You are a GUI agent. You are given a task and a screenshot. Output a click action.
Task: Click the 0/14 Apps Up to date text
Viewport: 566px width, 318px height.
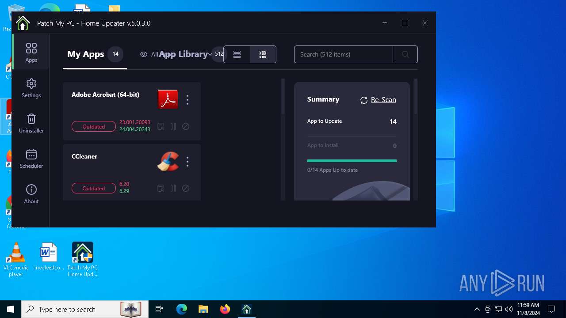(x=333, y=170)
